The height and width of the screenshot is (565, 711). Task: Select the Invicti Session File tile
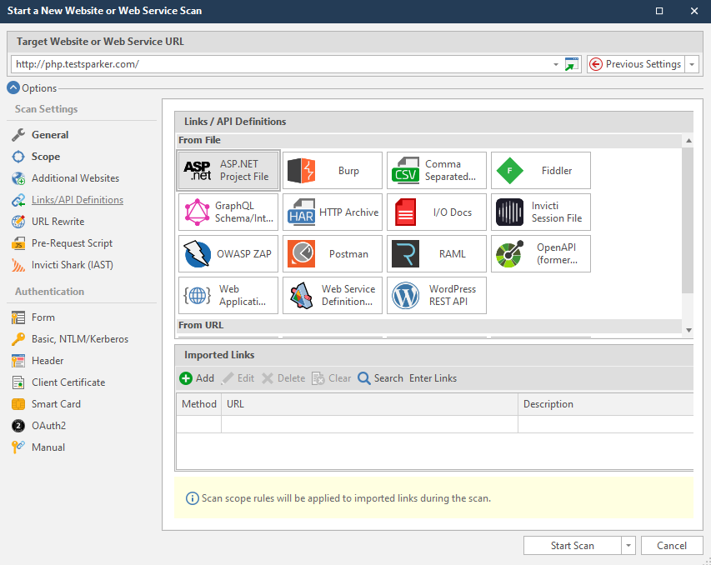click(541, 212)
